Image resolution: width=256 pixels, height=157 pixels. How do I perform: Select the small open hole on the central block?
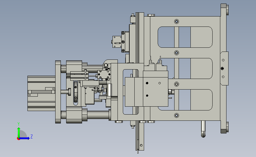(159, 83)
